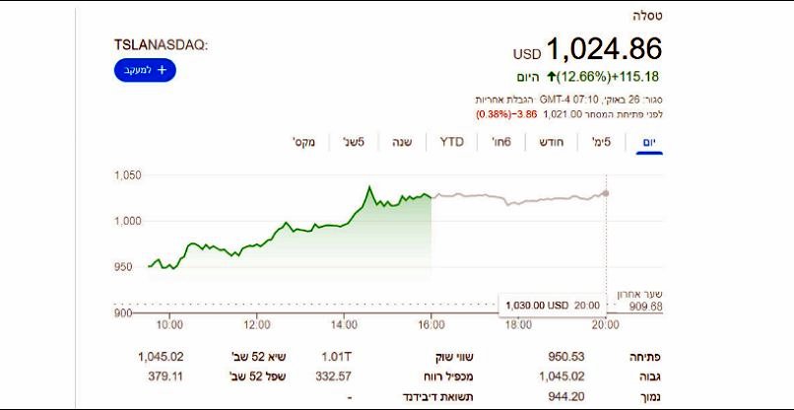The width and height of the screenshot is (794, 410).
Task: Open the מקס' (max) range tab
Action: click(303, 142)
